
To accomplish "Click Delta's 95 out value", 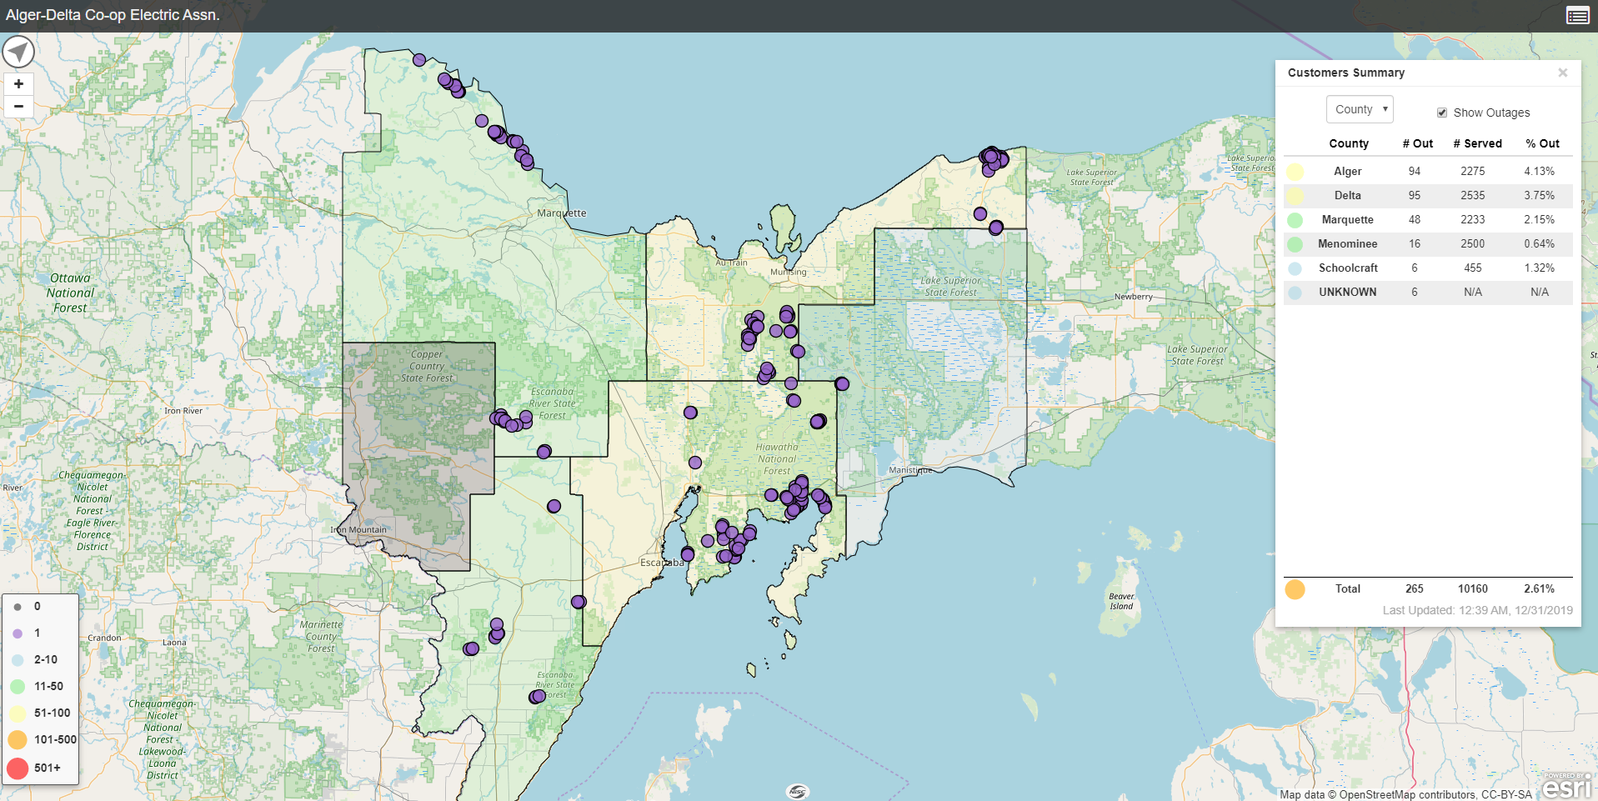I will 1414,195.
